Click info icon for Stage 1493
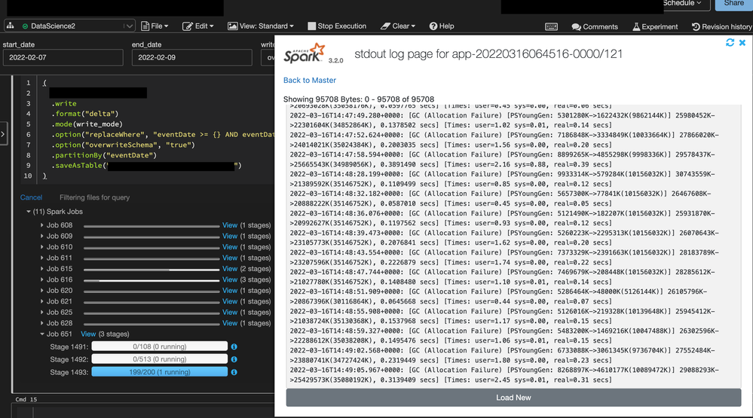753x418 pixels. [234, 372]
